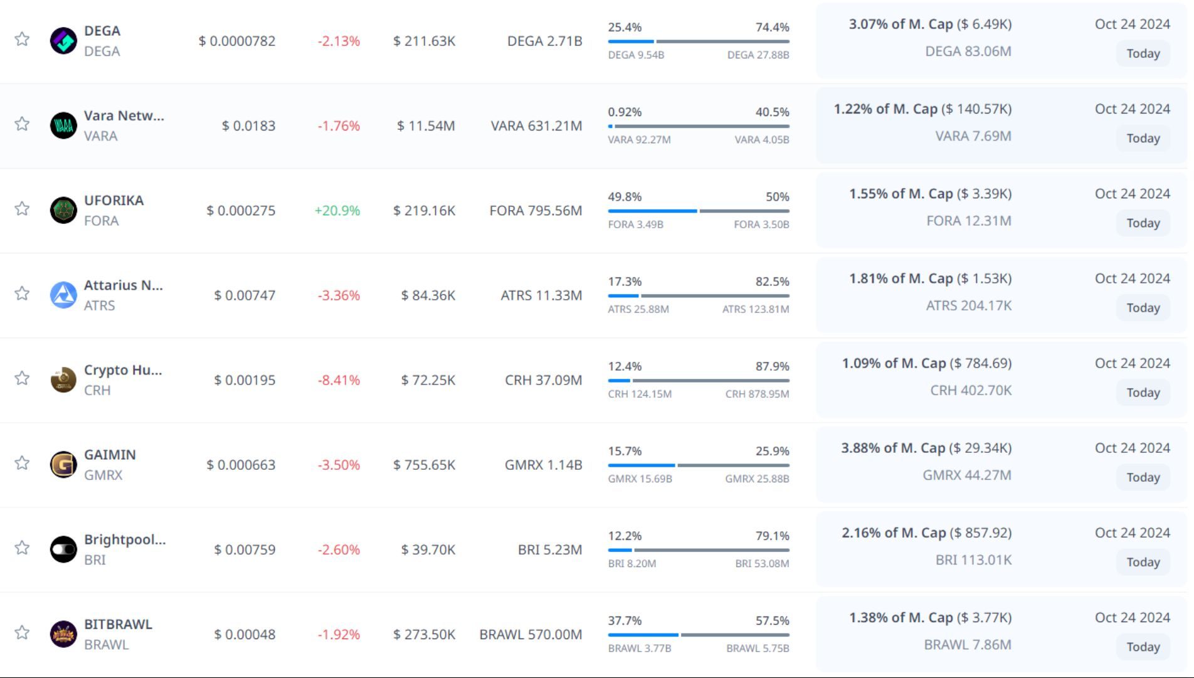Screen dimensions: 1194x678
Task: Click the UFORIKA token logo icon
Action: (x=63, y=210)
